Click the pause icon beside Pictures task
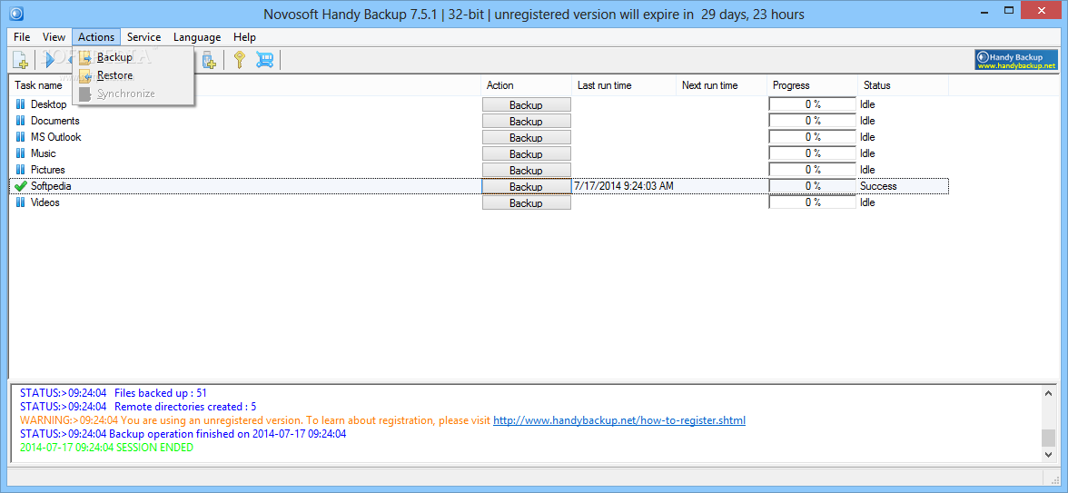Viewport: 1068px width, 493px height. [20, 170]
